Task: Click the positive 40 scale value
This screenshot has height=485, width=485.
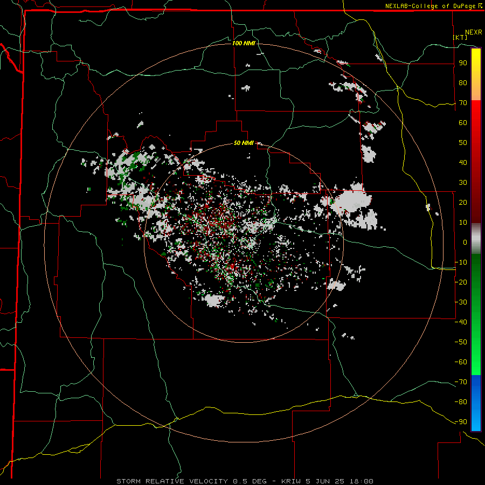Action: [x=463, y=163]
